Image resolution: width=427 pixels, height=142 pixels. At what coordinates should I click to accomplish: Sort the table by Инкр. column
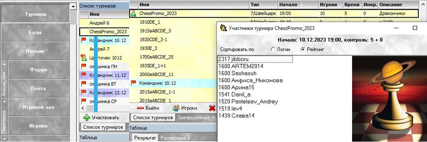370,4
